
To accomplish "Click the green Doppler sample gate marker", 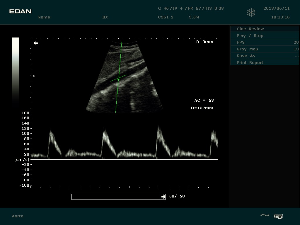I will coord(119,78).
